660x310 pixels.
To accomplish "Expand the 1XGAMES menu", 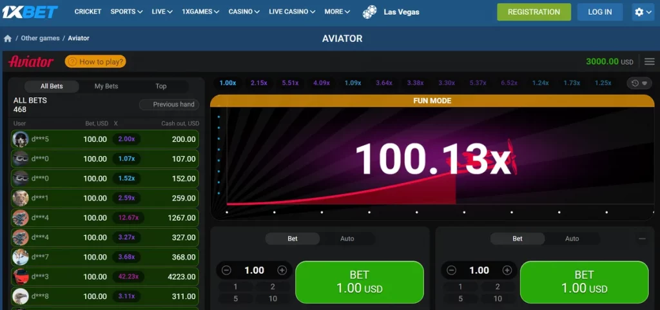I will tap(200, 12).
